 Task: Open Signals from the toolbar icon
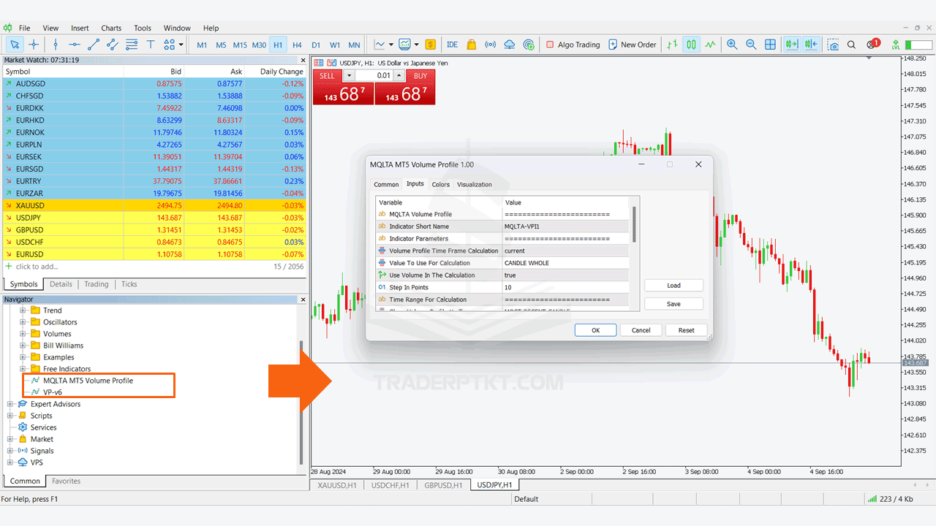(491, 45)
